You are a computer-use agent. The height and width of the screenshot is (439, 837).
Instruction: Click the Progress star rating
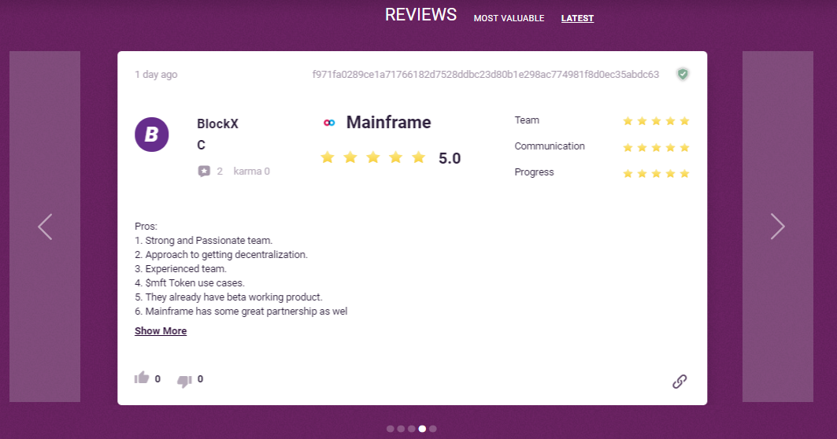coord(656,173)
